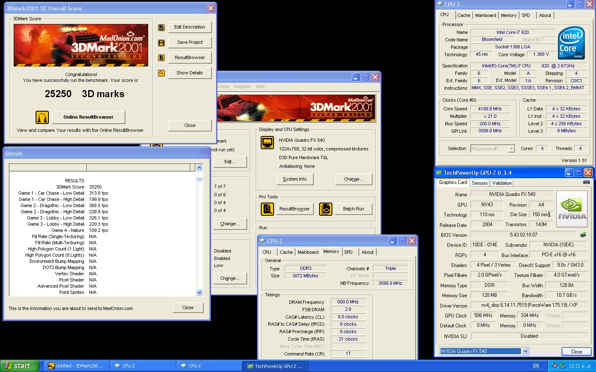This screenshot has height=372, width=596.
Task: Click Close in Overall Score window
Action: pos(190,126)
